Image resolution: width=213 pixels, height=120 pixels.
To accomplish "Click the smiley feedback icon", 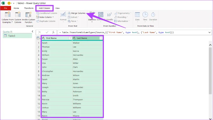I will pos(9,3).
